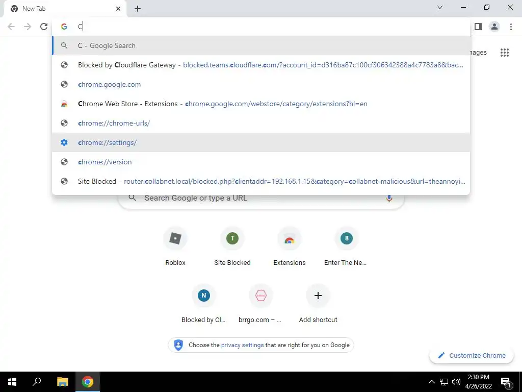The image size is (522, 392).
Task: Open the Site Blocked shortcut tile
Action: click(232, 247)
